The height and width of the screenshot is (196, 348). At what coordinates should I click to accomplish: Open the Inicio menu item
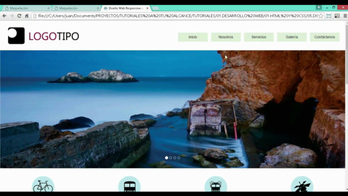click(192, 37)
